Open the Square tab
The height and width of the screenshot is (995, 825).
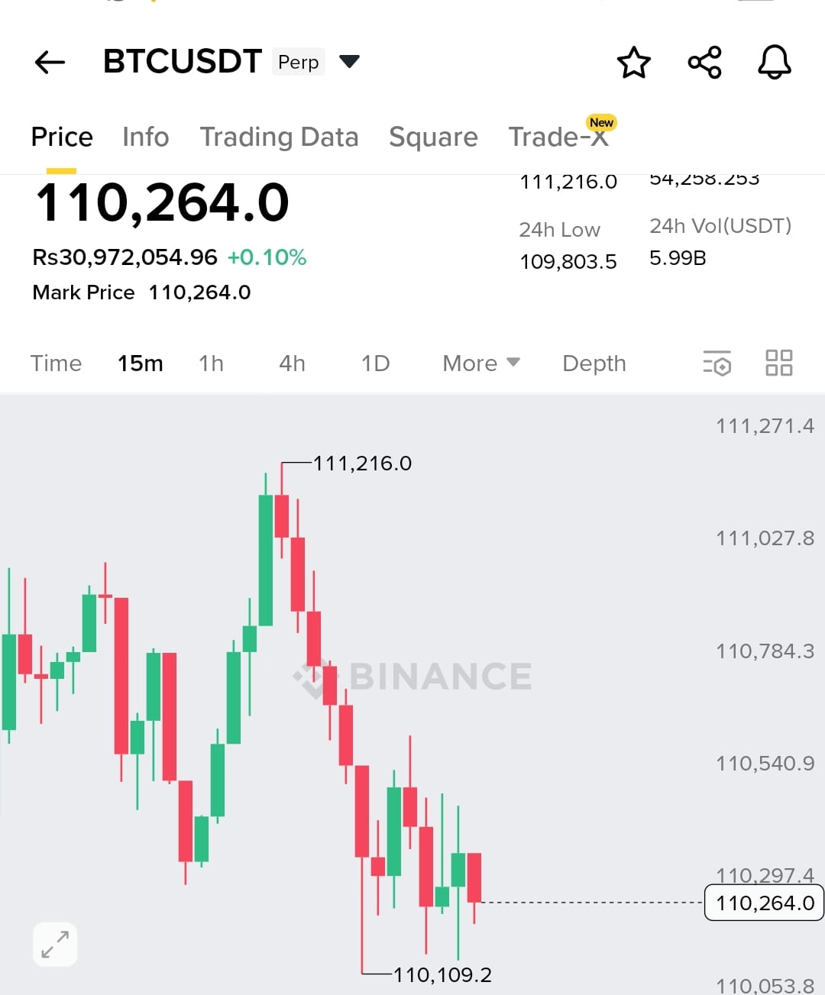pos(433,137)
